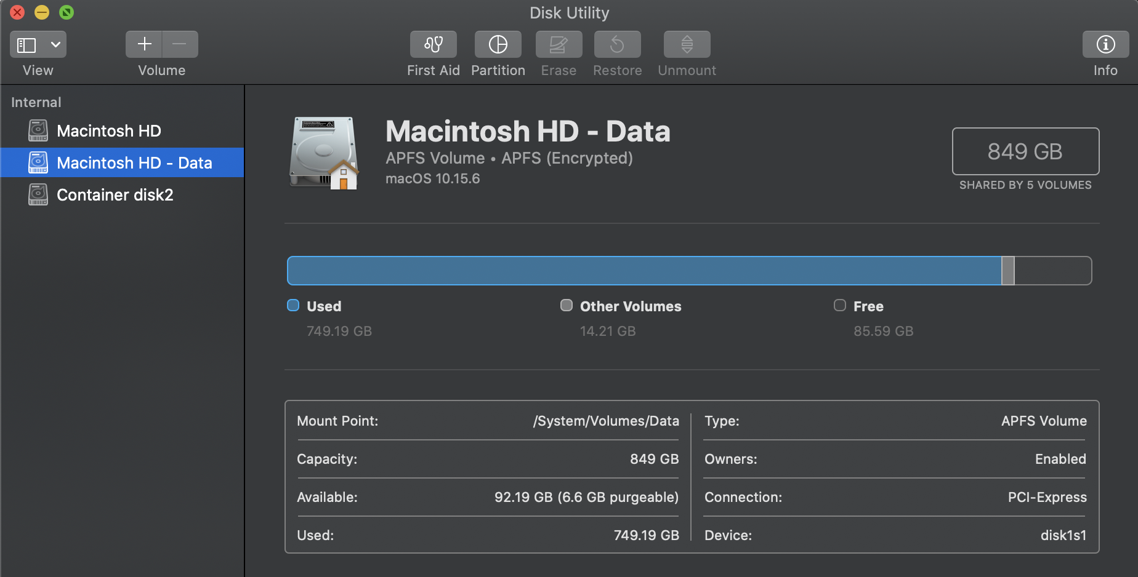This screenshot has height=577, width=1138.
Task: Click the Type APFS Volume value
Action: point(1044,421)
